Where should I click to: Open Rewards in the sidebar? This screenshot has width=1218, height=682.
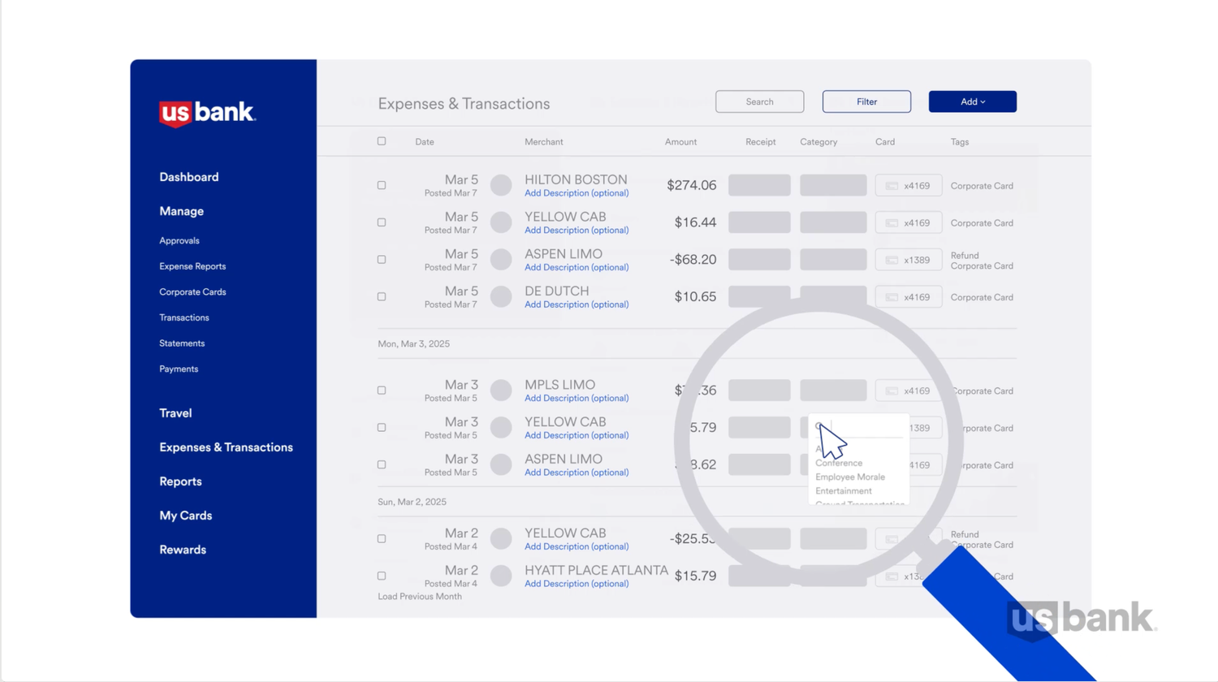tap(183, 550)
